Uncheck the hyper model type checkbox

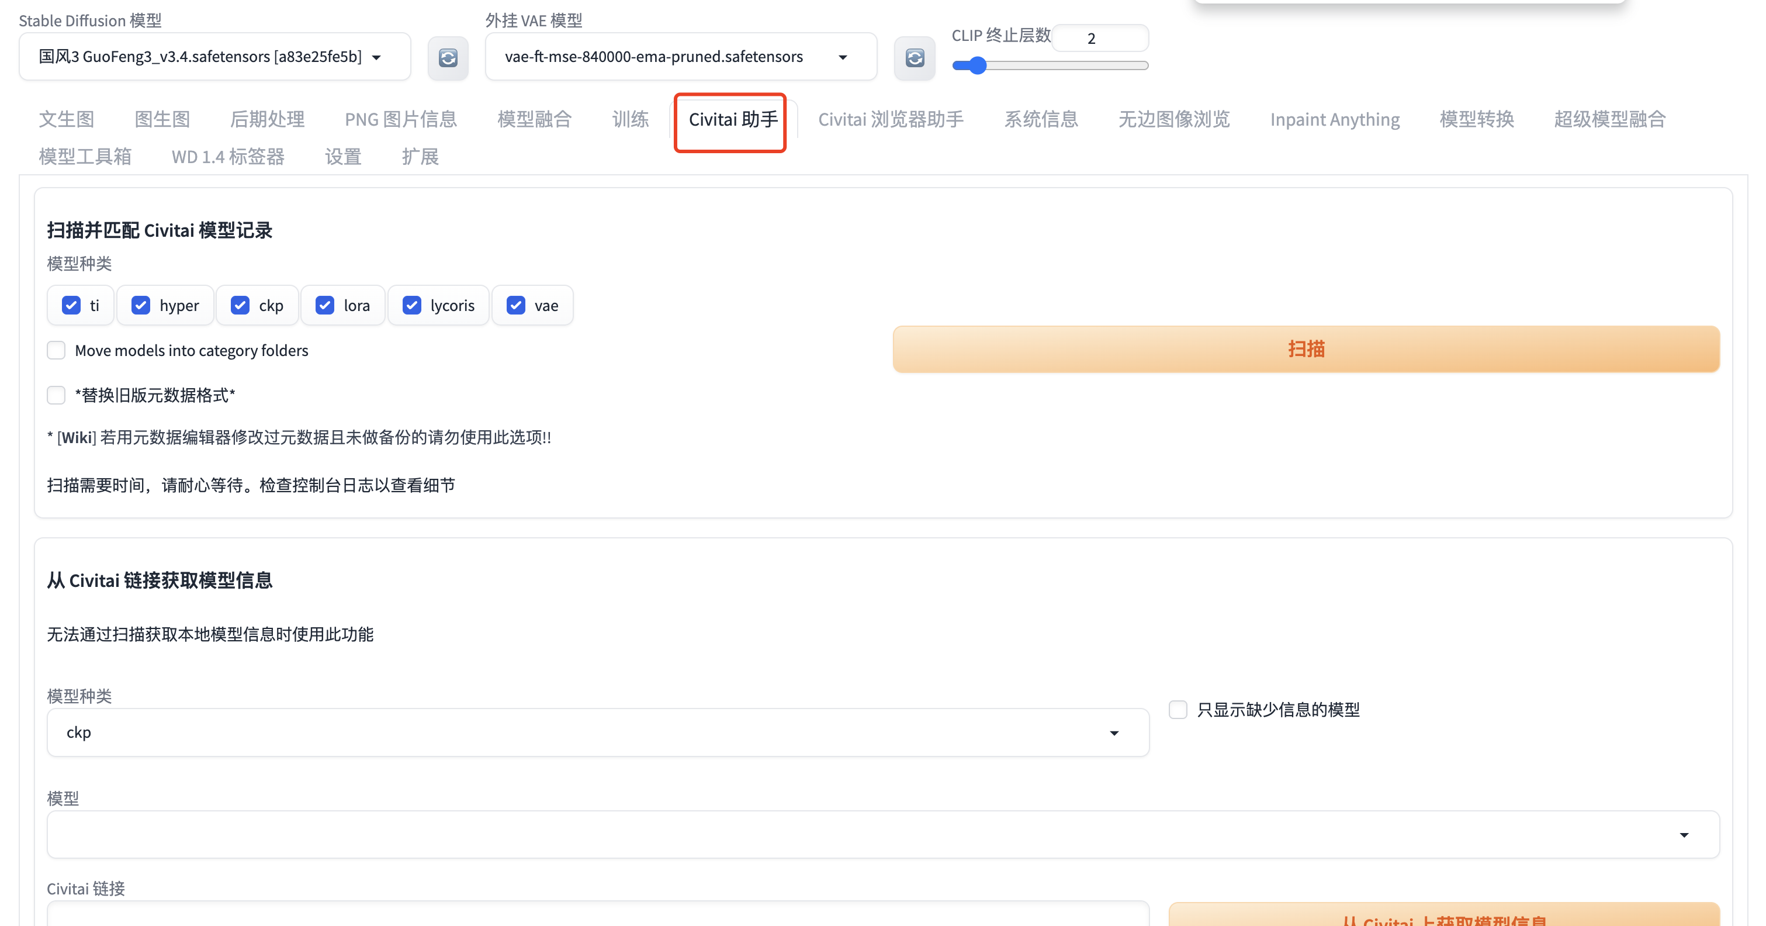[140, 305]
